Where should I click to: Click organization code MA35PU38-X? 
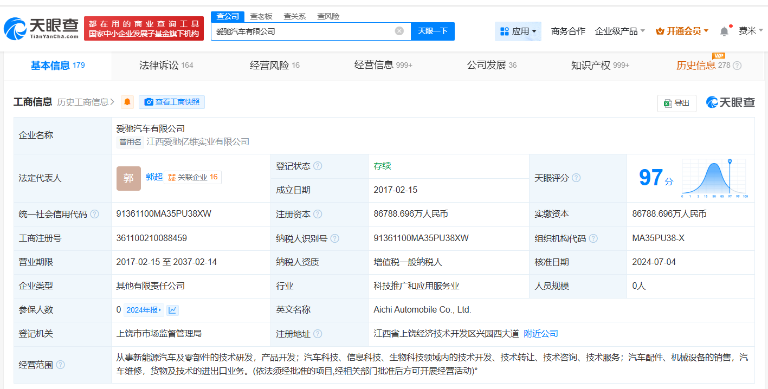pyautogui.click(x=658, y=238)
